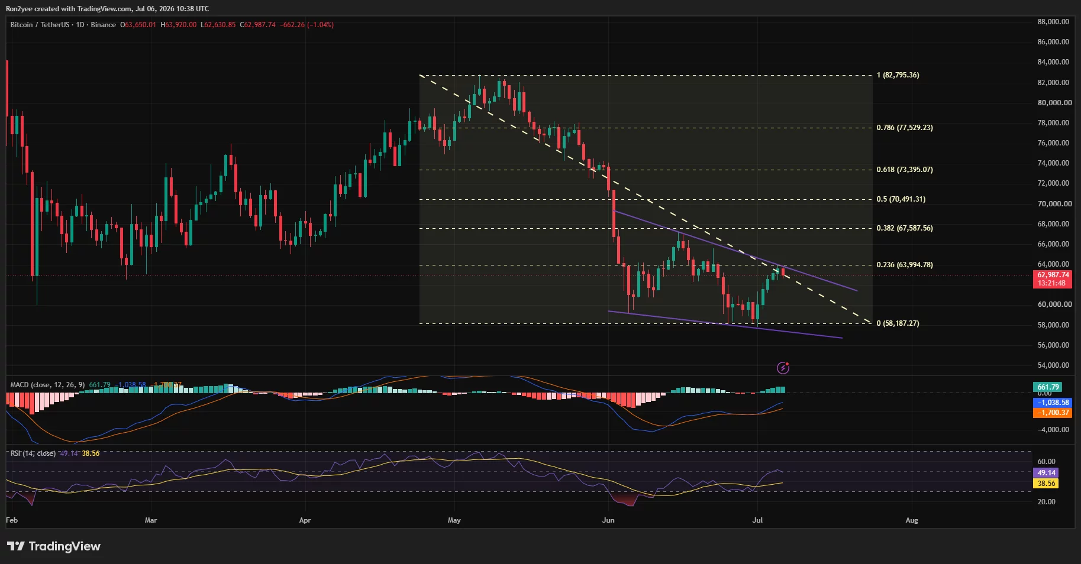
Task: Click the Jun label on time axis
Action: point(608,520)
